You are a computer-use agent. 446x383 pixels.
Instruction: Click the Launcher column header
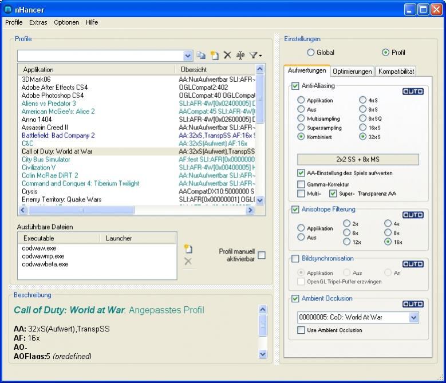coord(138,238)
